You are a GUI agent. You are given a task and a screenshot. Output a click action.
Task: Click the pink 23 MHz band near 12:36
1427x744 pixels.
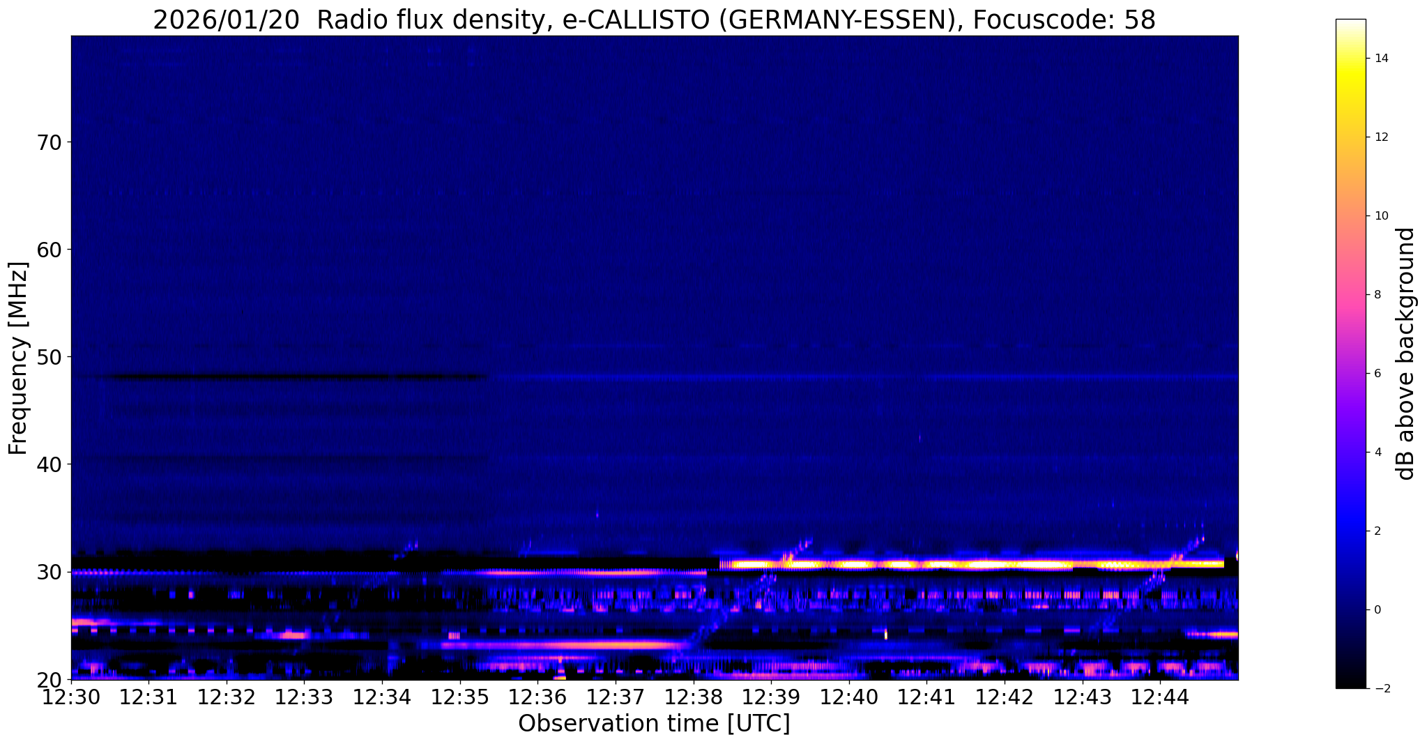tap(563, 645)
